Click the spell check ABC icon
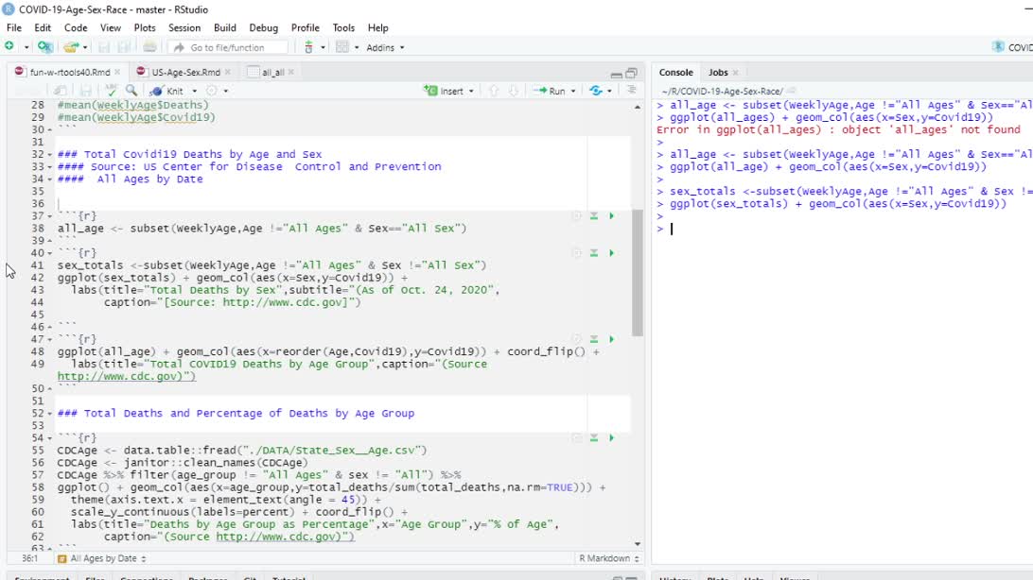 coord(112,91)
